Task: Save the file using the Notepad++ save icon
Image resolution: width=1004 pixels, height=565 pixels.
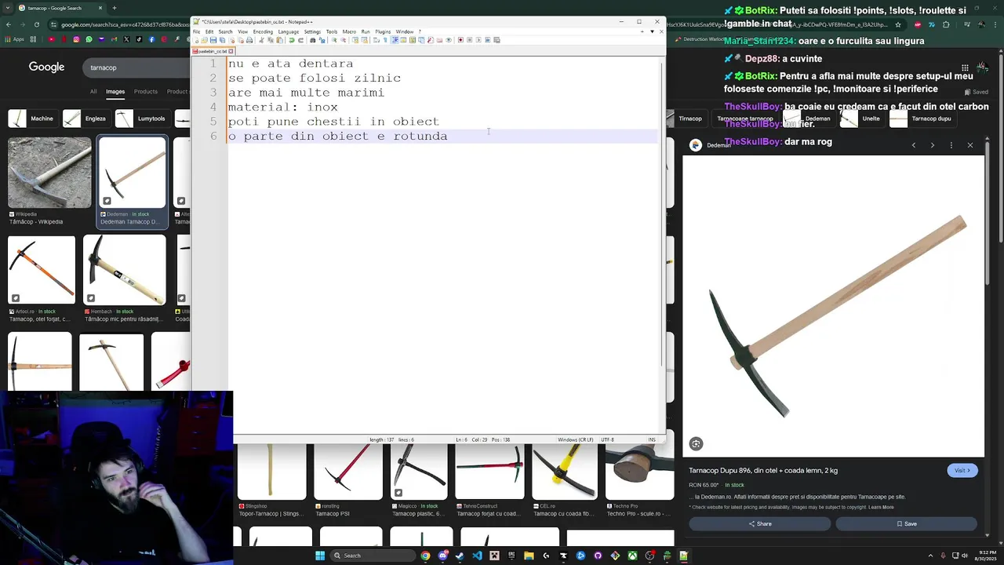Action: pos(213,39)
